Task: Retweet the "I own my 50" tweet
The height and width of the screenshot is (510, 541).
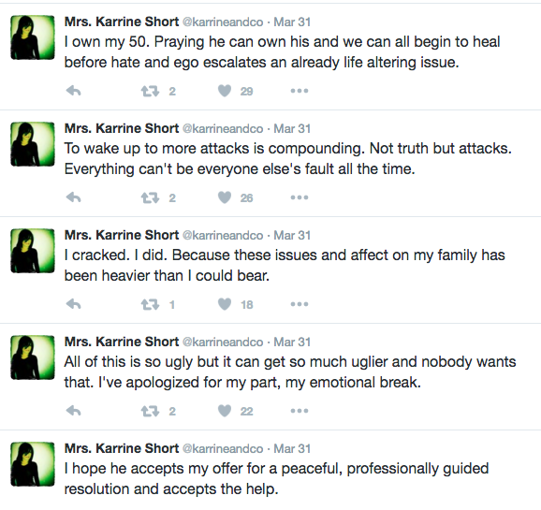Action: click(x=150, y=91)
